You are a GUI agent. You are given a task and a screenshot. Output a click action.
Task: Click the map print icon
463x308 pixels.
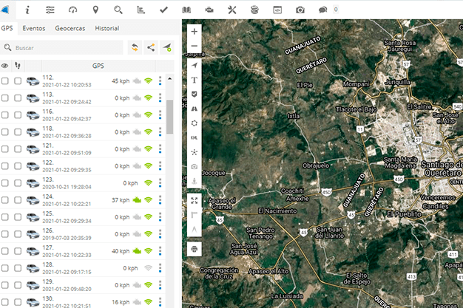tap(195, 250)
